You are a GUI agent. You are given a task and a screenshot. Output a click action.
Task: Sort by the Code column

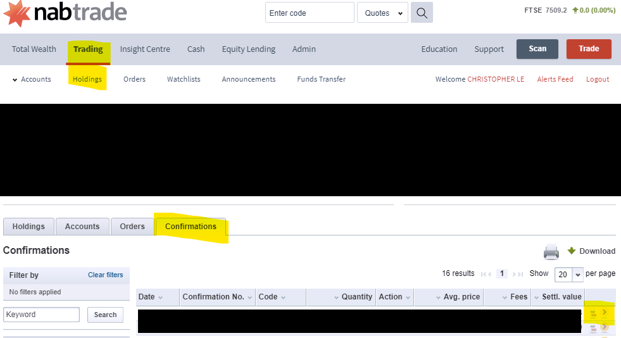[x=281, y=297]
